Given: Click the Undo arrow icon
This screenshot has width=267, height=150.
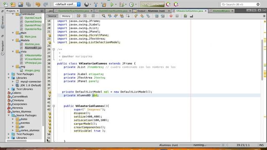Looking at the screenshot, I should 38,5.
